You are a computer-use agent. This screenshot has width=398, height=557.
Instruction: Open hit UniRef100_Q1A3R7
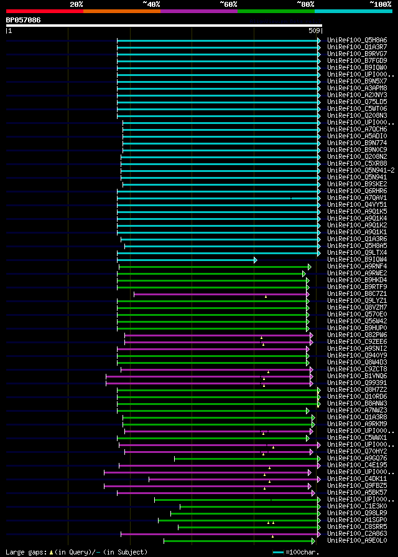(x=357, y=47)
